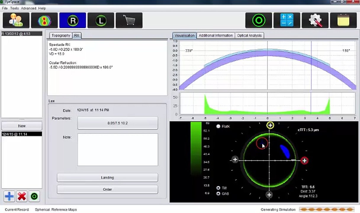Click the gray plus handle at bottom

(269, 195)
